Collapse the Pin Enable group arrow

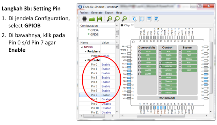(85, 60)
